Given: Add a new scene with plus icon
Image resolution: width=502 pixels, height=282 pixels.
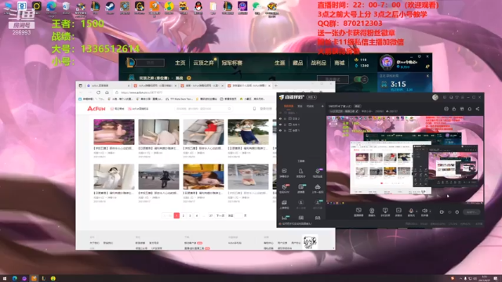Looking at the screenshot, I should click(322, 107).
